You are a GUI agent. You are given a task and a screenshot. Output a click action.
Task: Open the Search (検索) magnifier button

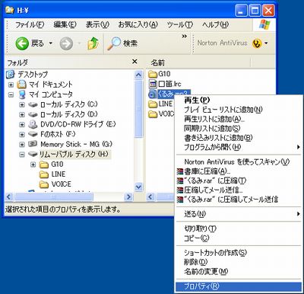(x=122, y=43)
